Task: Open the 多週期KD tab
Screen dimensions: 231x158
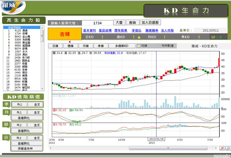Action: [122, 46]
